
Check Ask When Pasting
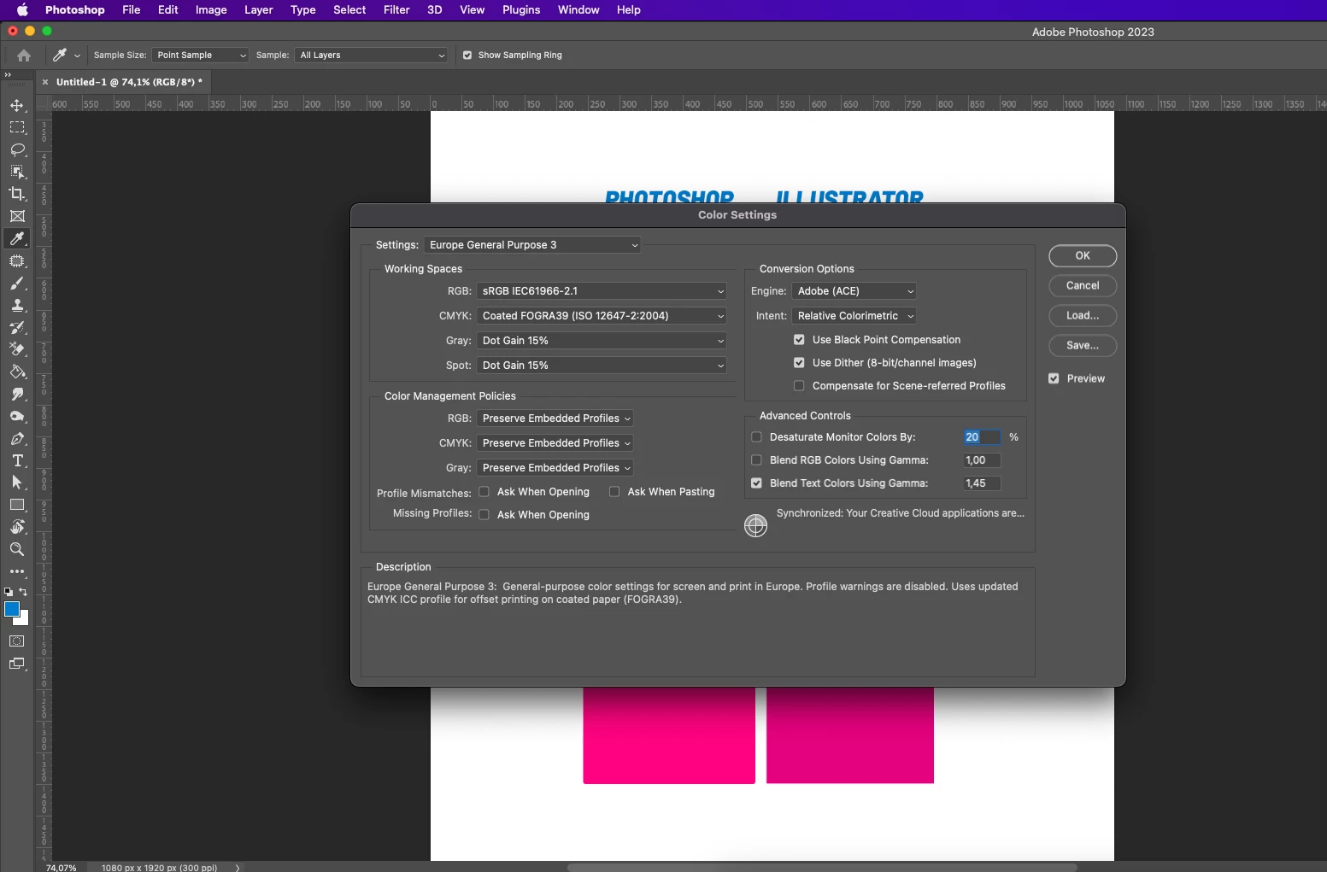point(614,492)
